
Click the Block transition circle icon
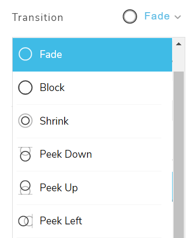[x=25, y=88]
